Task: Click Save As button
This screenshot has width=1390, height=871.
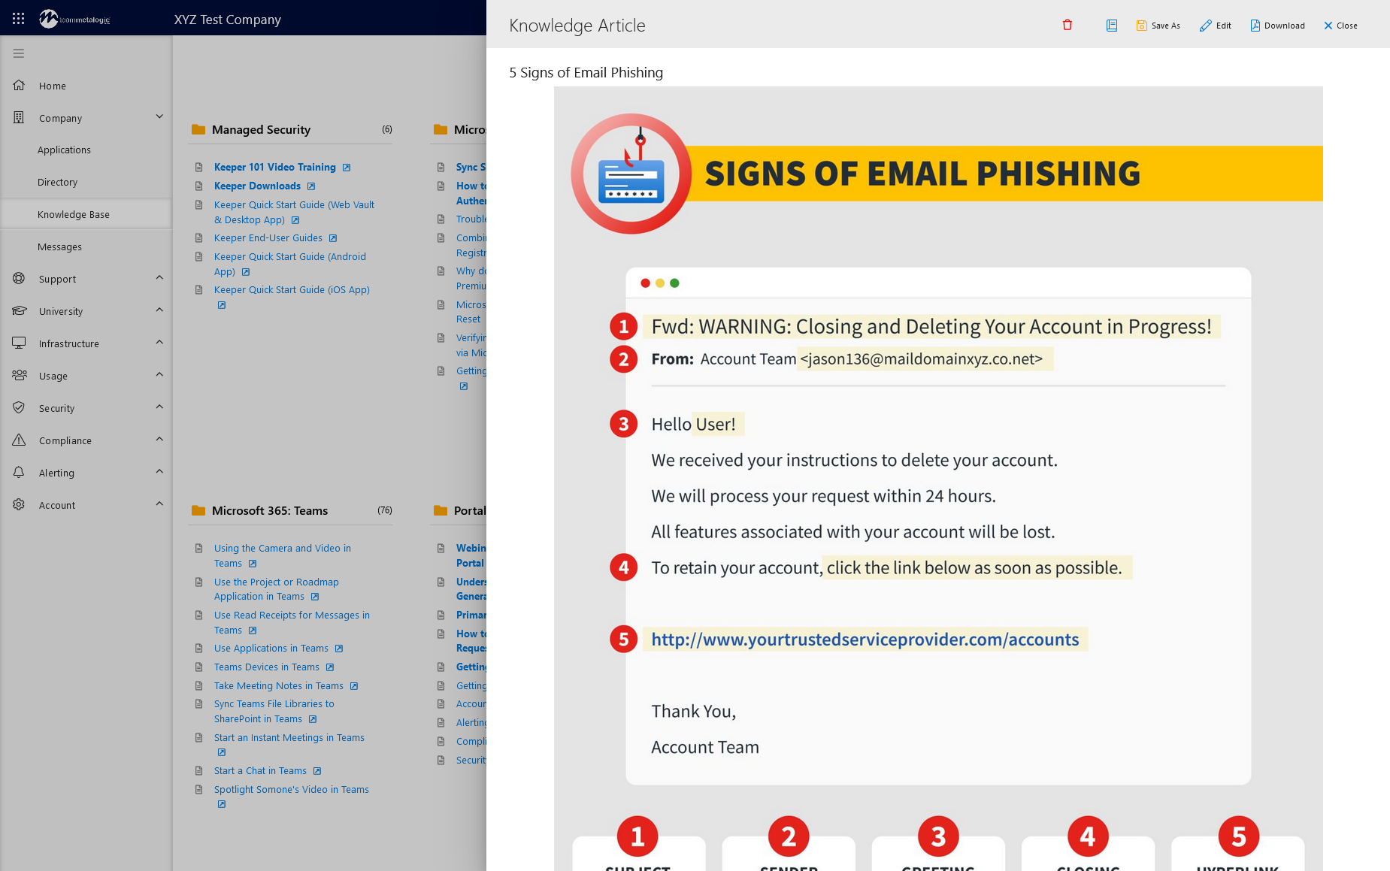Action: pos(1158,26)
